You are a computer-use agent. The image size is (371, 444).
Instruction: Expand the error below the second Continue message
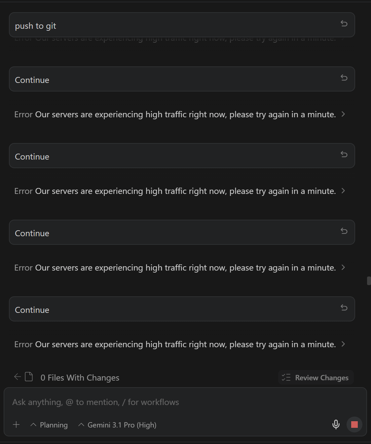(343, 191)
